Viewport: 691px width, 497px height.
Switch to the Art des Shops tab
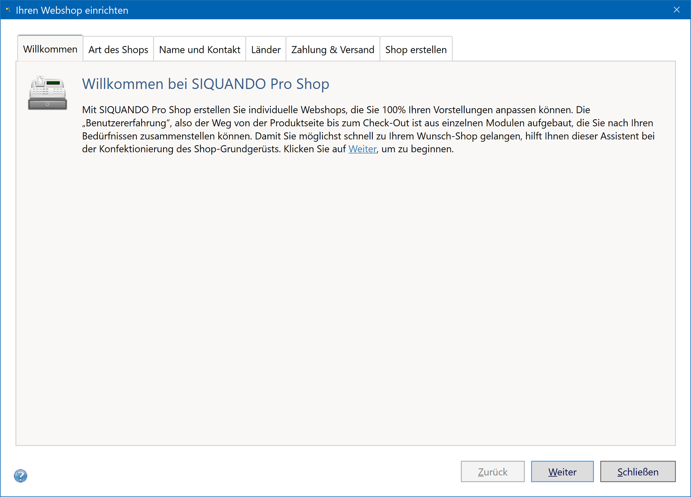118,49
